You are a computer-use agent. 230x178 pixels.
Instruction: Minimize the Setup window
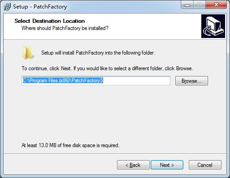tap(187, 5)
